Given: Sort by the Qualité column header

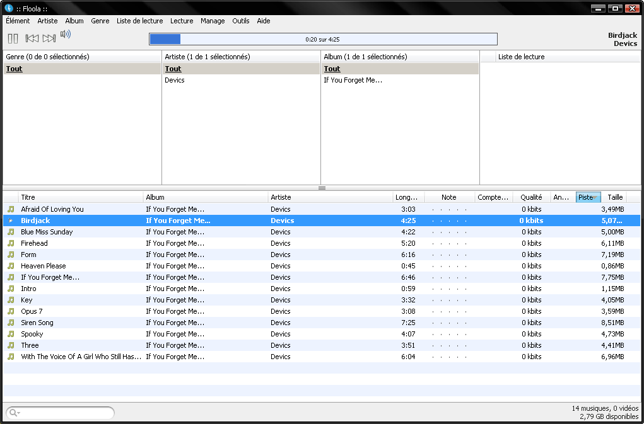Looking at the screenshot, I should [x=532, y=197].
